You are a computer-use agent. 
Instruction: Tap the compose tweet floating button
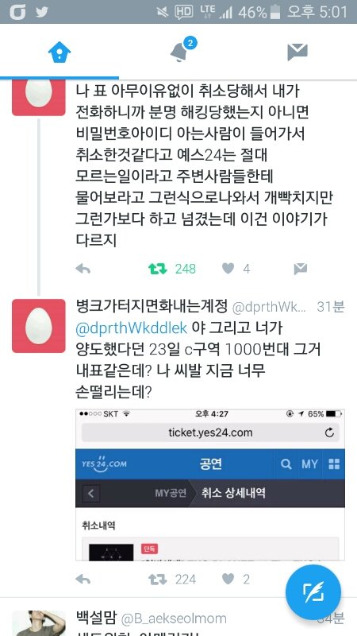pos(313,591)
